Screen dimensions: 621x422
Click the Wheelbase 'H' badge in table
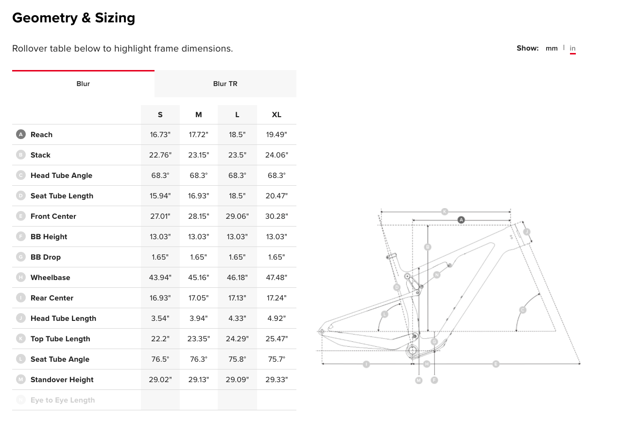20,278
